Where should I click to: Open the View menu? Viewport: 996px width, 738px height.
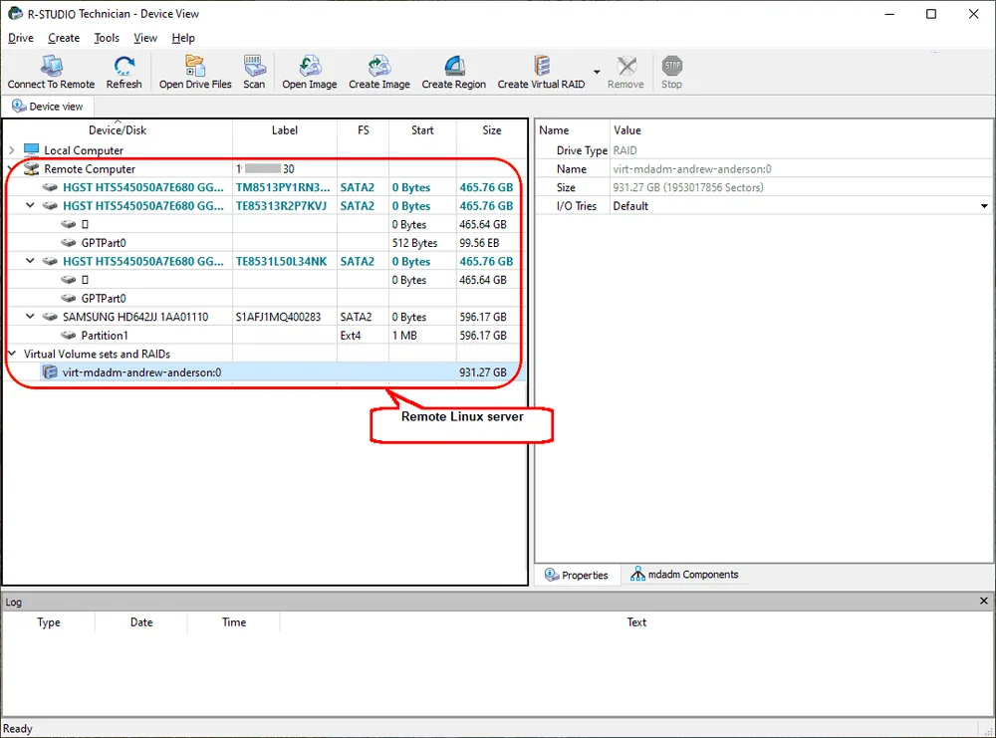coord(145,38)
